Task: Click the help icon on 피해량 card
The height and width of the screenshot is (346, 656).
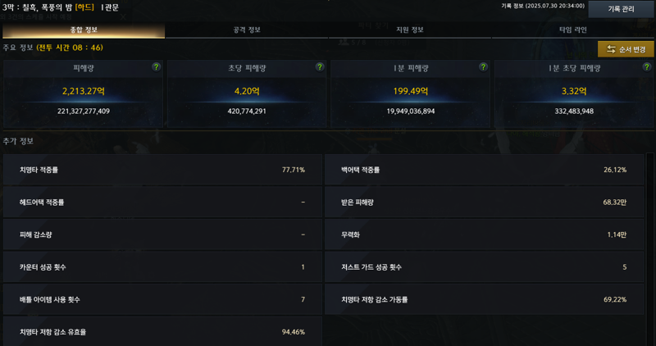Action: (x=156, y=67)
